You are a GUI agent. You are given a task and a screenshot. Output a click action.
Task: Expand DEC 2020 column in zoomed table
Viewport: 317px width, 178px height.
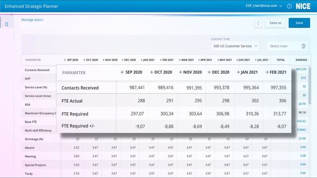(209, 72)
